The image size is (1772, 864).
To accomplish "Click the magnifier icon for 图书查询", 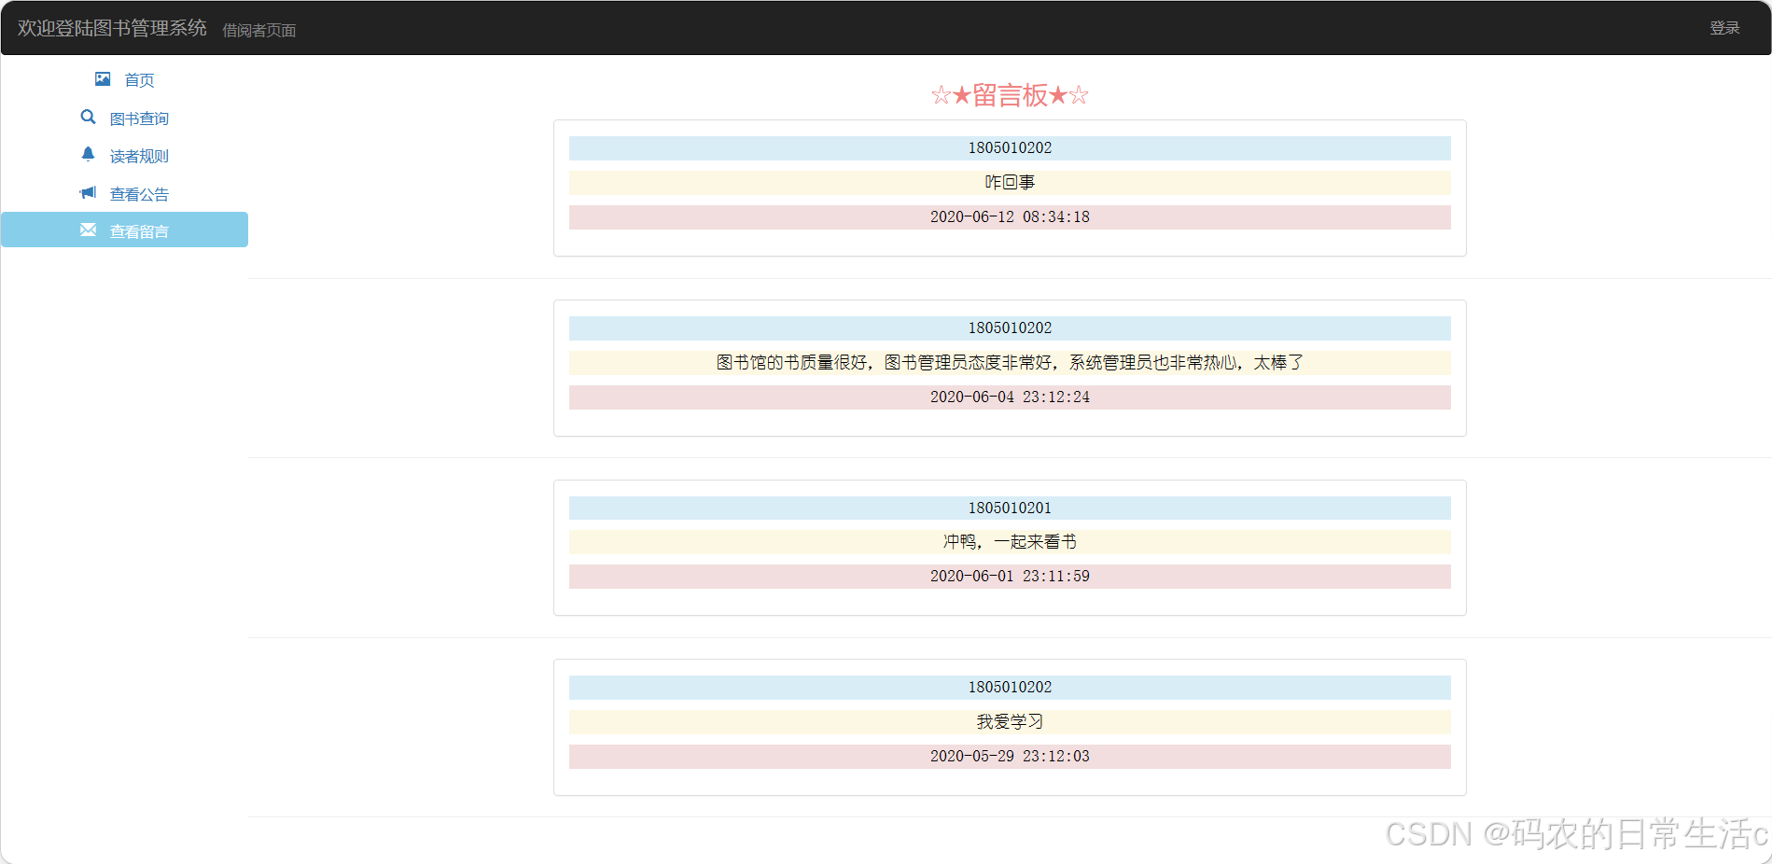I will pyautogui.click(x=88, y=117).
